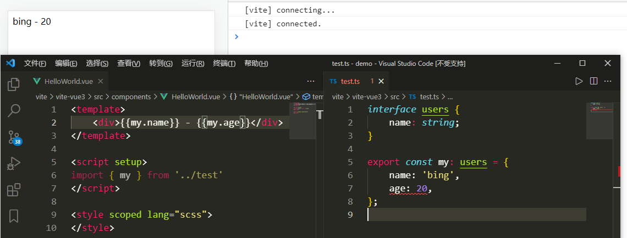Open the 选择(S) menu
The width and height of the screenshot is (627, 238).
click(x=97, y=64)
